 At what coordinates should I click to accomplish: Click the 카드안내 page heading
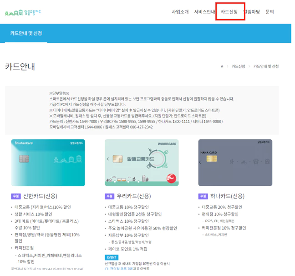coord(20,66)
